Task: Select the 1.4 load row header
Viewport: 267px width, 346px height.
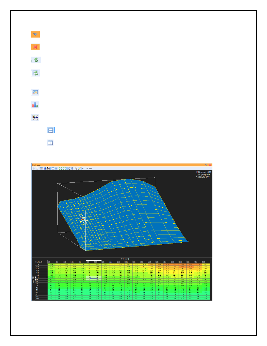Action: 41,286
